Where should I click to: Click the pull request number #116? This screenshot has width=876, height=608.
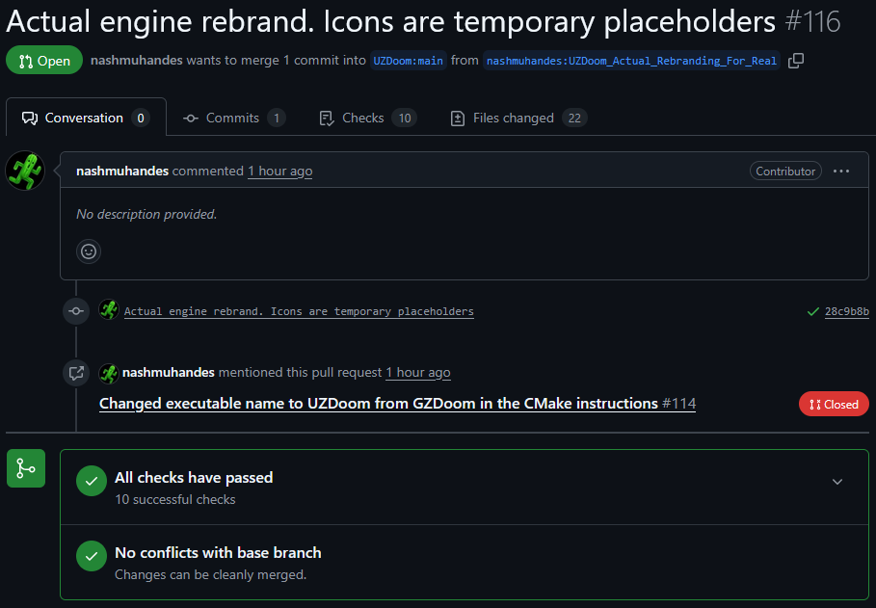click(812, 22)
